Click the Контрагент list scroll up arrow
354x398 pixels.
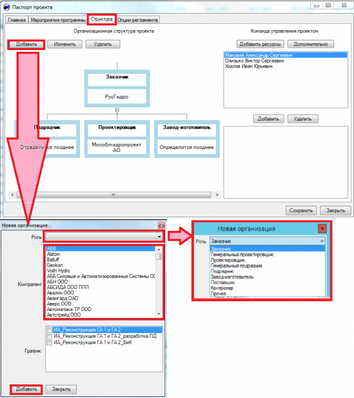click(x=159, y=249)
